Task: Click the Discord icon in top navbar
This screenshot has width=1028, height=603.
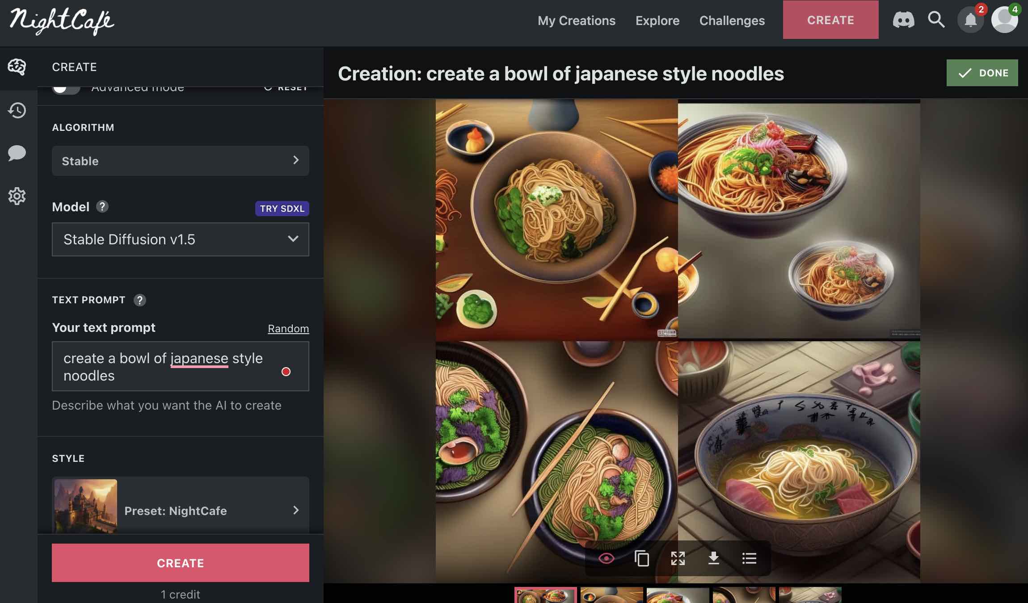Action: pyautogui.click(x=904, y=19)
